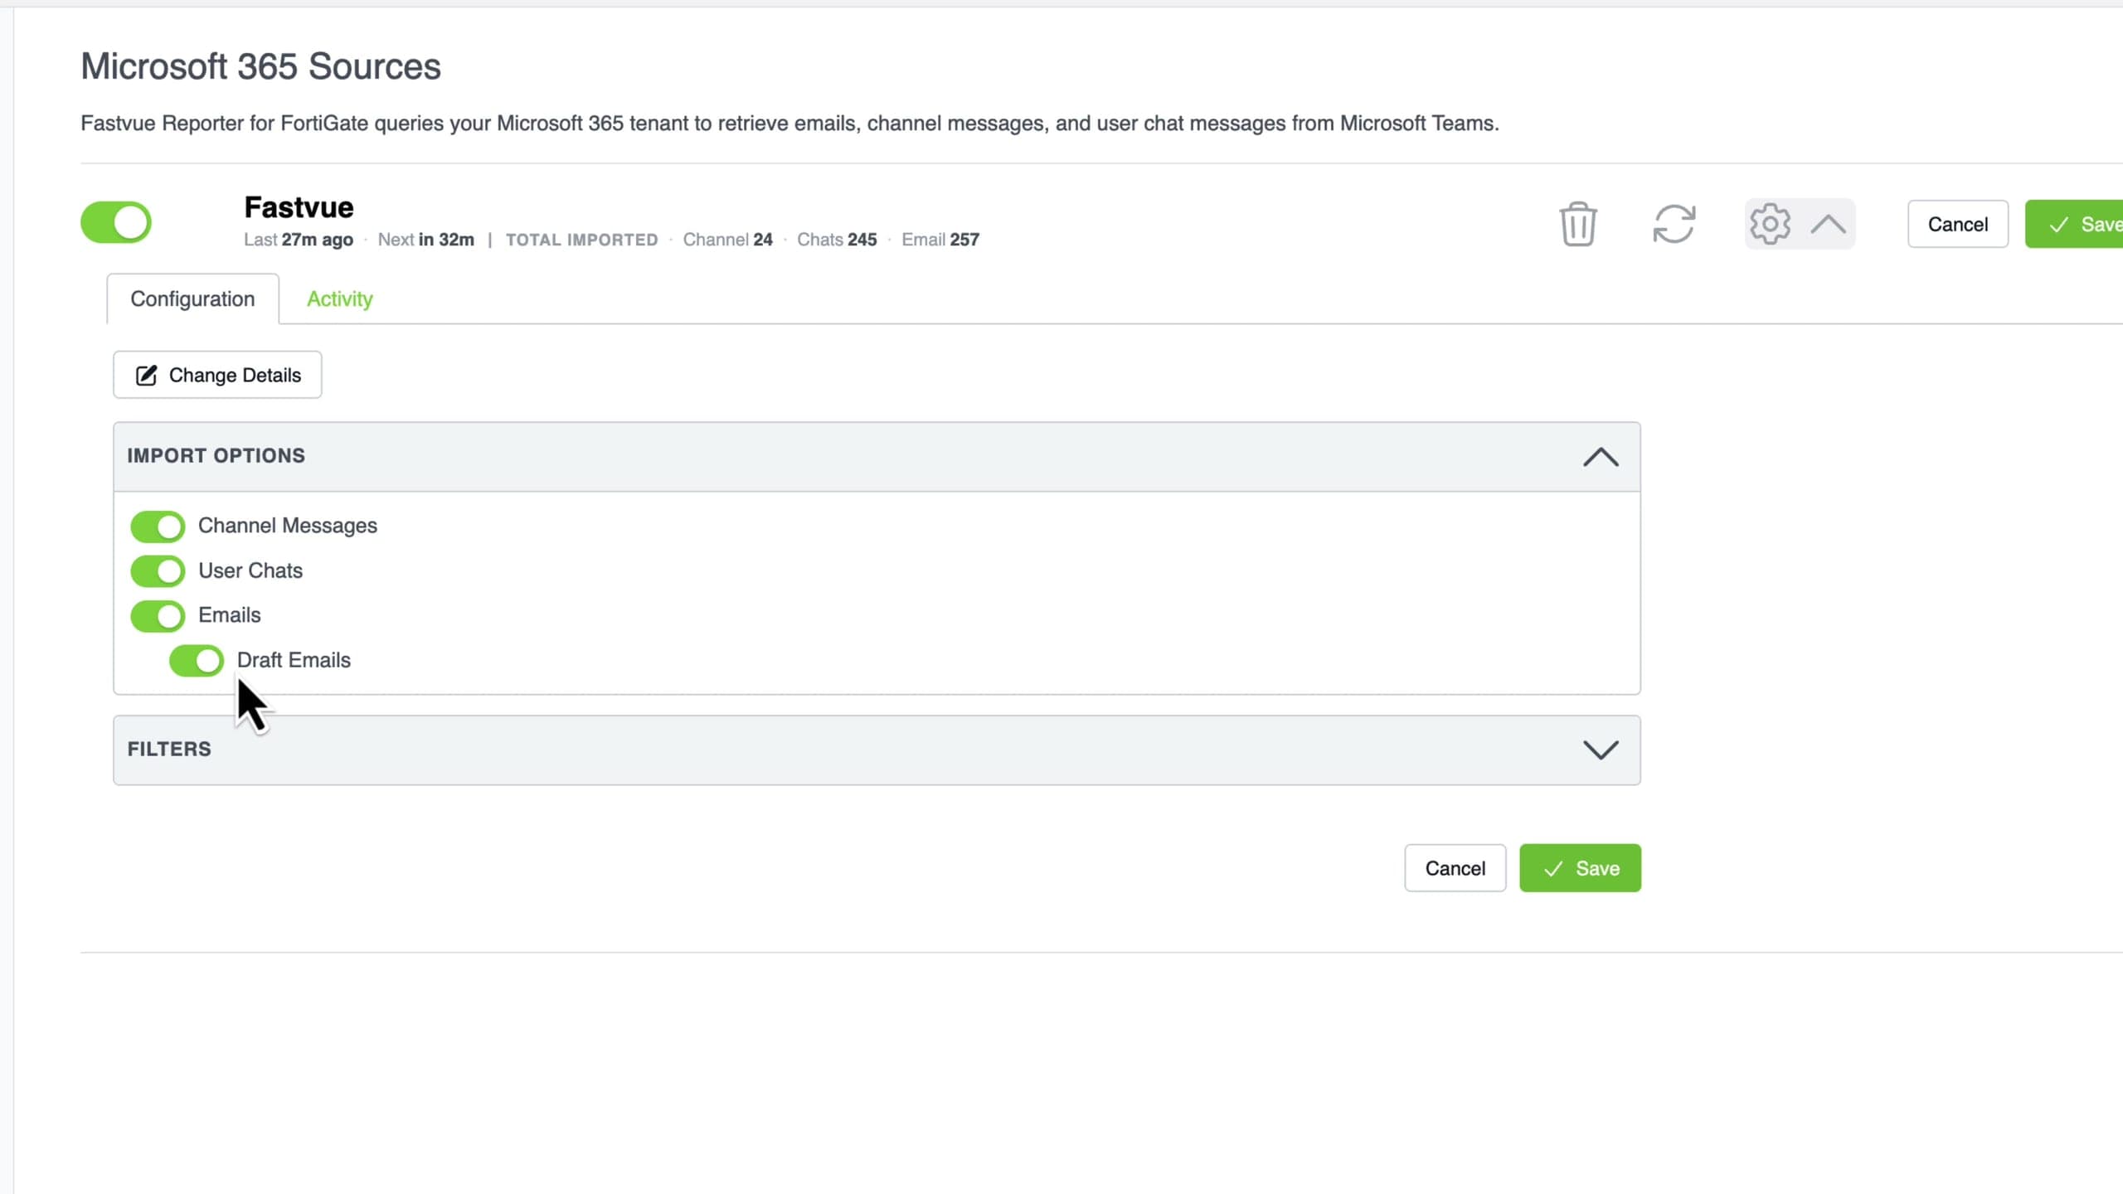Viewport: 2123px width, 1194px height.
Task: Click the 'Email 257' import count
Action: 940,240
